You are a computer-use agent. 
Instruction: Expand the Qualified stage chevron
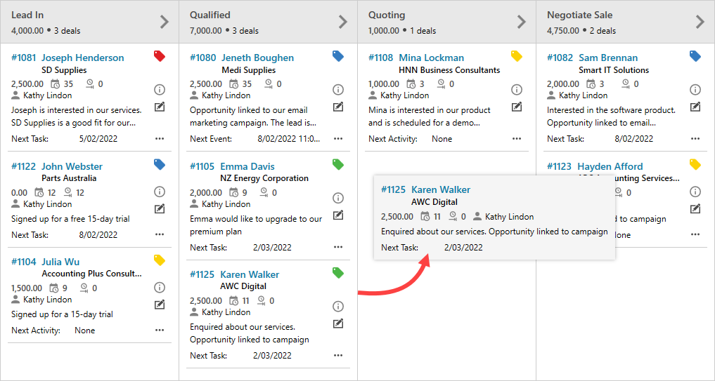click(343, 22)
